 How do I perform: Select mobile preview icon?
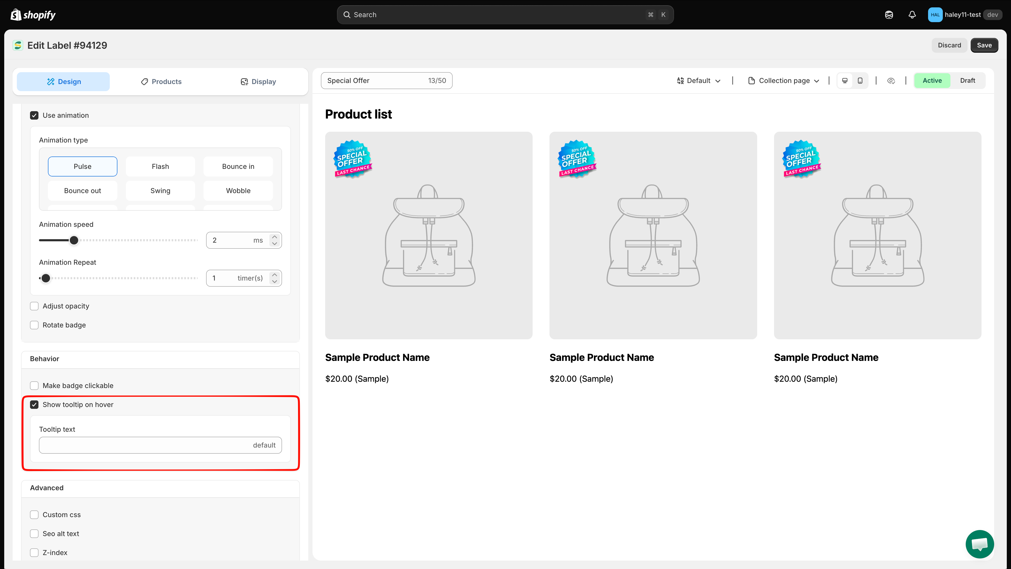tap(860, 81)
